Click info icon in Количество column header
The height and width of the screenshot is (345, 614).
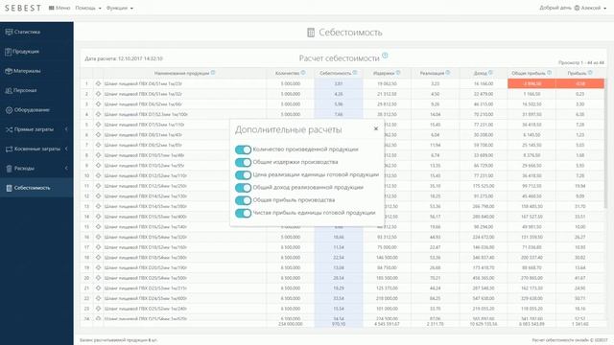[x=303, y=73]
